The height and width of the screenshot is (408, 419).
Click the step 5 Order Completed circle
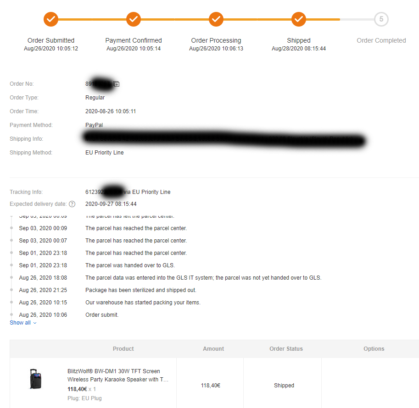click(x=381, y=19)
